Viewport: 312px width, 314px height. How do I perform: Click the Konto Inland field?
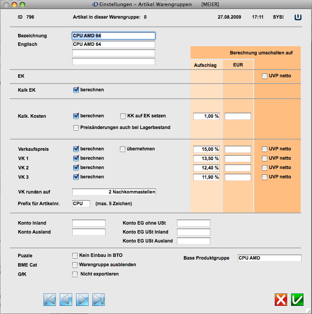(x=89, y=223)
